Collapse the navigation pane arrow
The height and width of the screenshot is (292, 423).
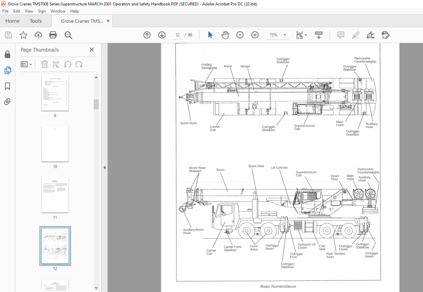coord(105,167)
